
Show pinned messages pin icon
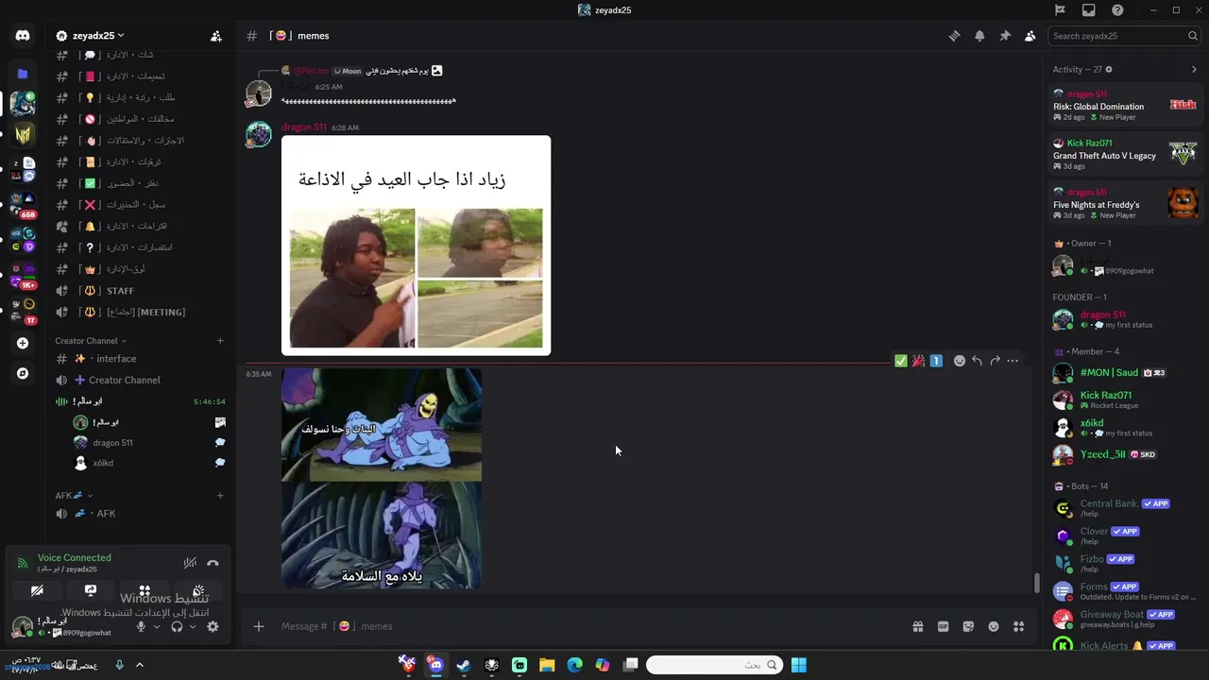click(1005, 36)
